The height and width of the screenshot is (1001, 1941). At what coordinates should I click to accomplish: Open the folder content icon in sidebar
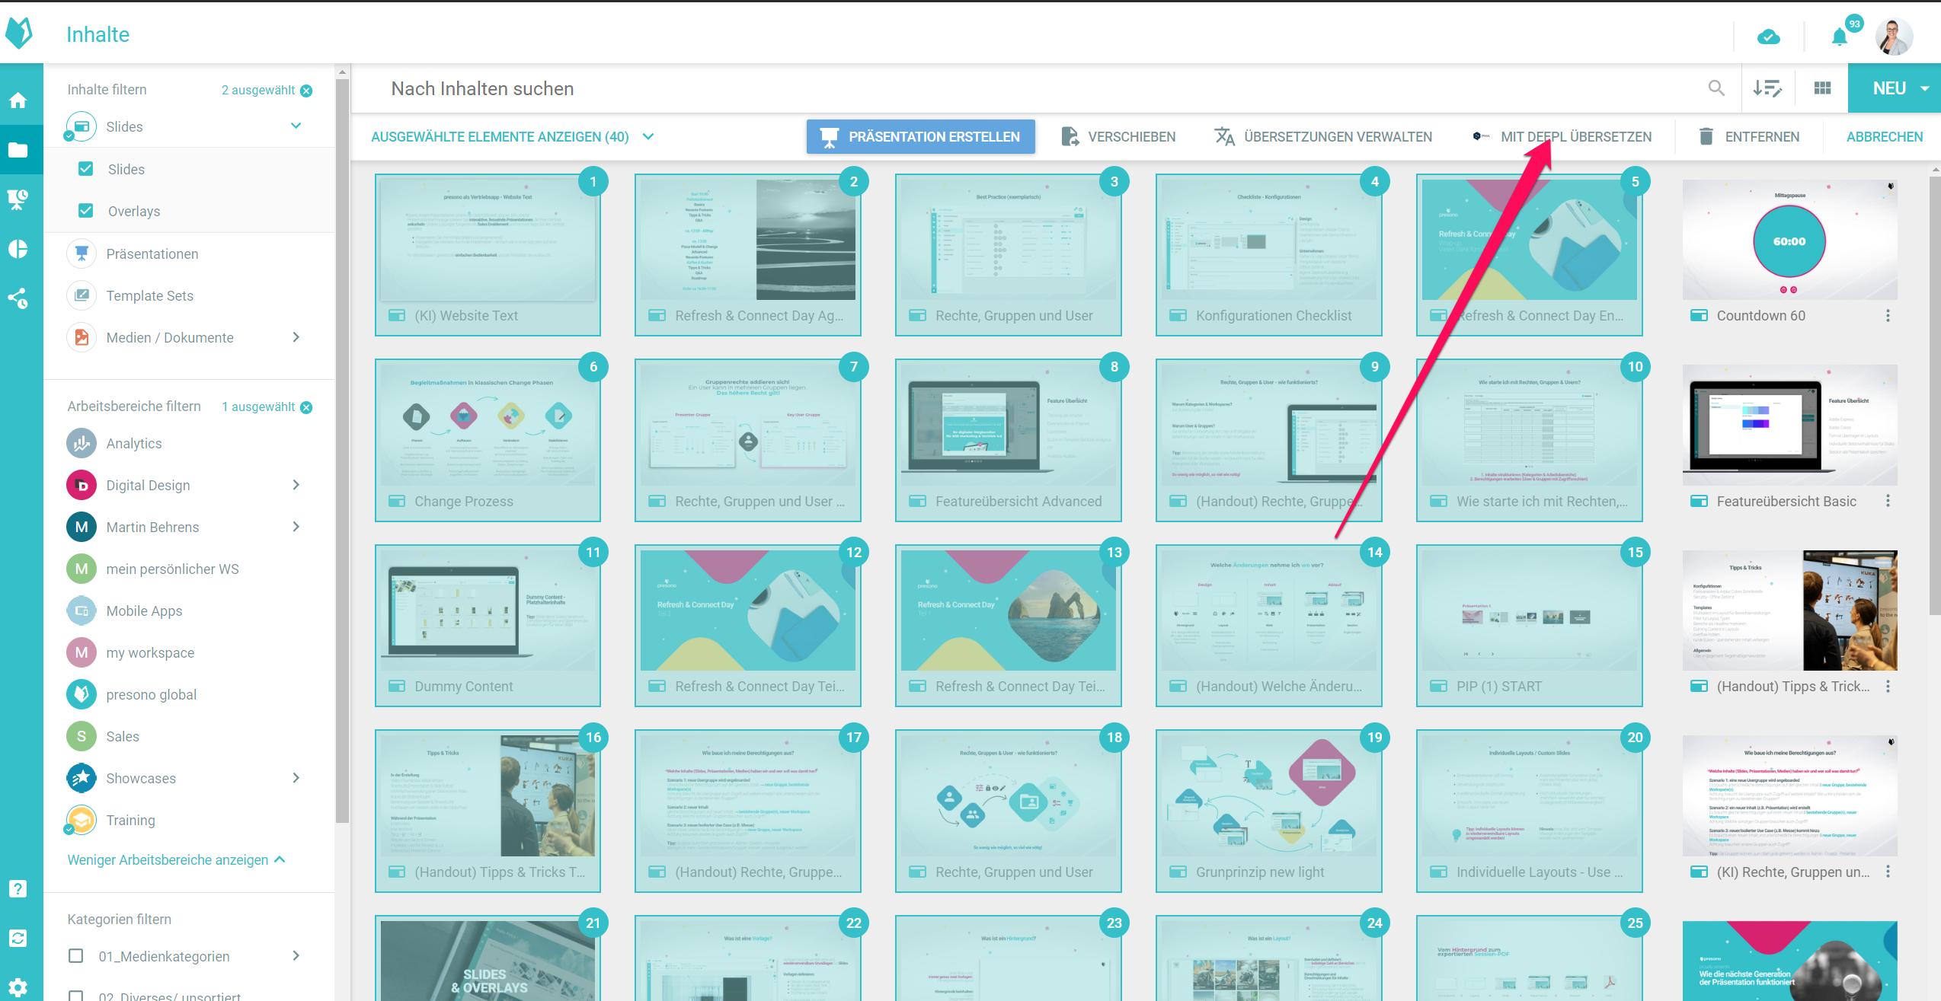coord(18,150)
